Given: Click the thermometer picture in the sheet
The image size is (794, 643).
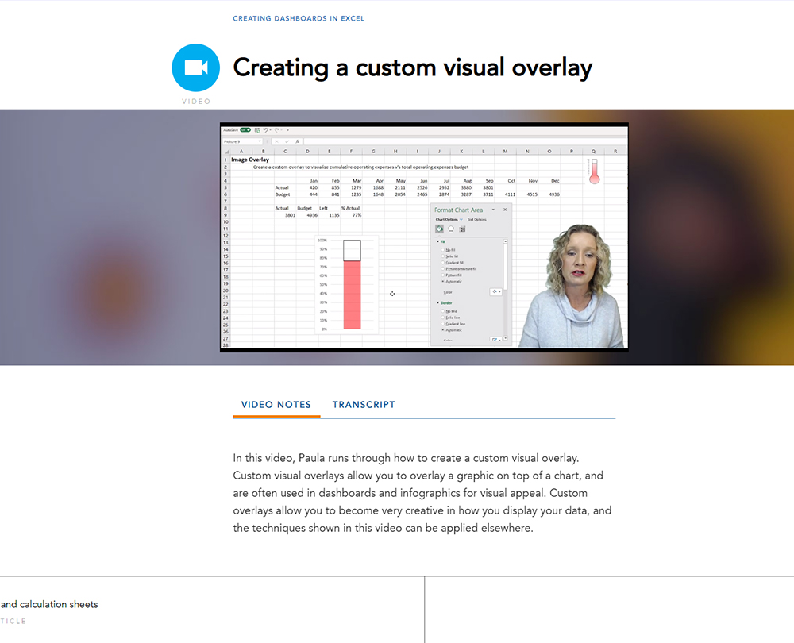Looking at the screenshot, I should coord(594,171).
